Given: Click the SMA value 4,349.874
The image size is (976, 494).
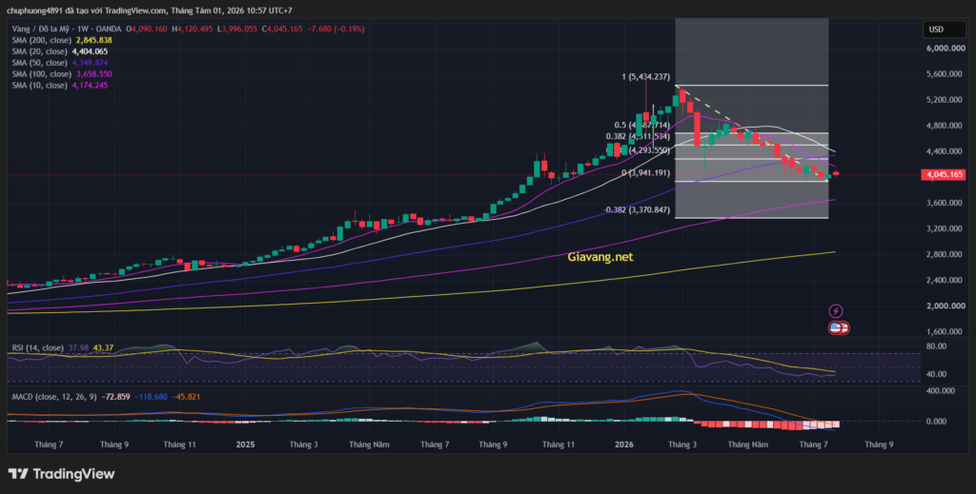Looking at the screenshot, I should [x=90, y=63].
